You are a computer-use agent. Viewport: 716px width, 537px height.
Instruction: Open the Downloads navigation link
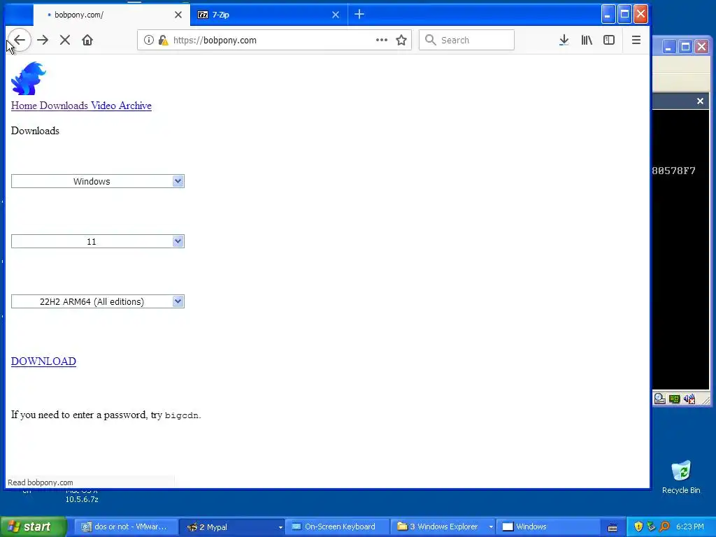click(64, 106)
